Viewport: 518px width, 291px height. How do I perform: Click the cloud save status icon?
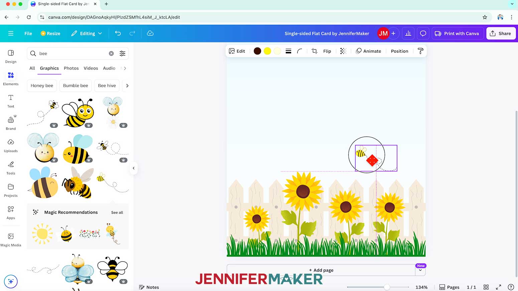(150, 33)
